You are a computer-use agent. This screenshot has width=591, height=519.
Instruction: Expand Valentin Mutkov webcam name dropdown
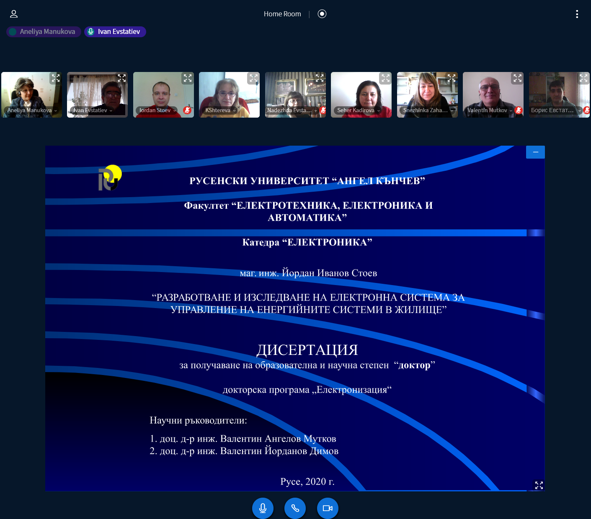coord(490,110)
